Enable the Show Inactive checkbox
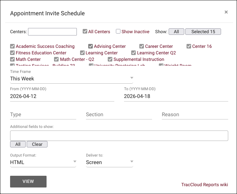 (x=118, y=32)
